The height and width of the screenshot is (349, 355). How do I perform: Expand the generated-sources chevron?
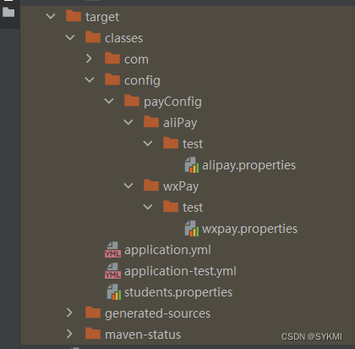[69, 313]
